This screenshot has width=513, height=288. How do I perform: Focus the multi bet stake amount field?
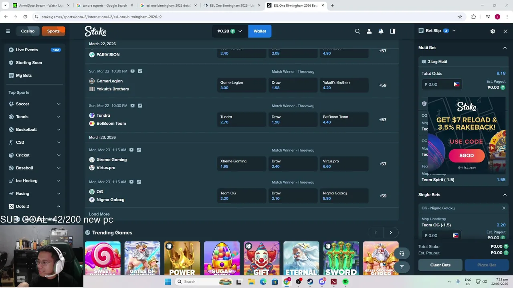(441, 84)
